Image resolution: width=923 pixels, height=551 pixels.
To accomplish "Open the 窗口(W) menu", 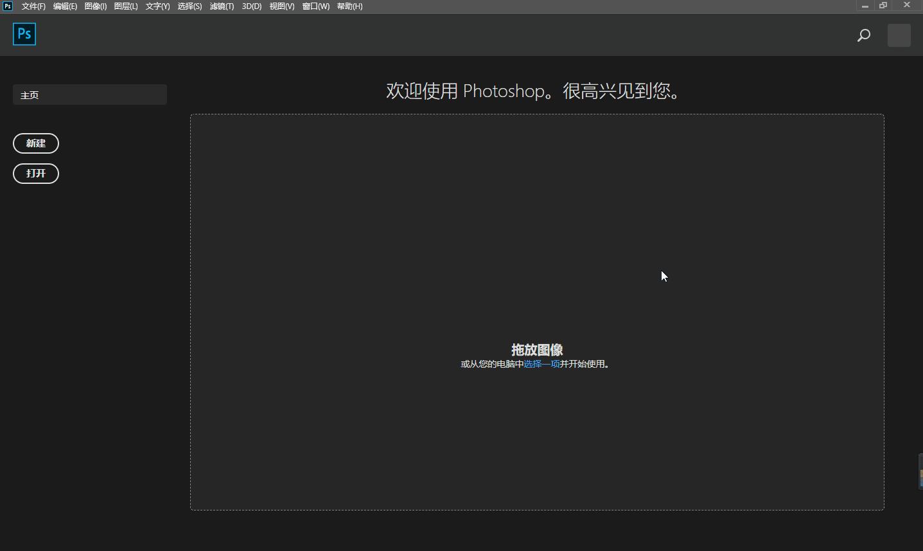I will [x=315, y=6].
